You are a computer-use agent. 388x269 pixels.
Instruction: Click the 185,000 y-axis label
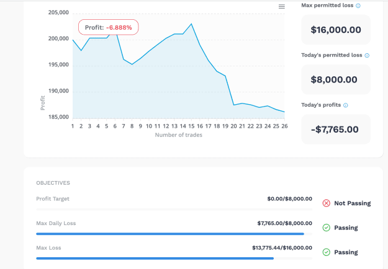point(58,117)
